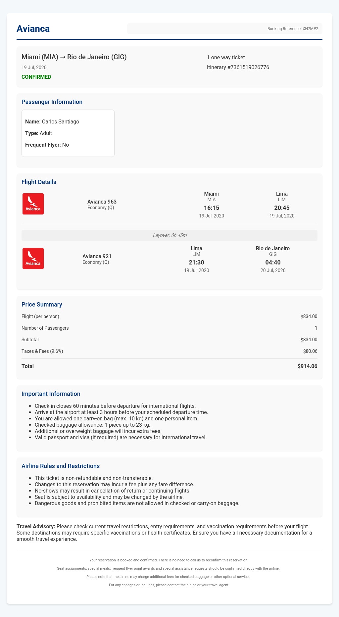Click the Travel Advisory bold label

[x=36, y=526]
